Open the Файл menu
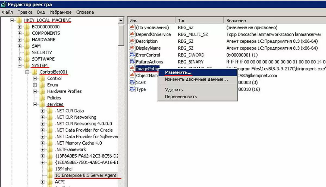326x187 pixels. (7, 12)
